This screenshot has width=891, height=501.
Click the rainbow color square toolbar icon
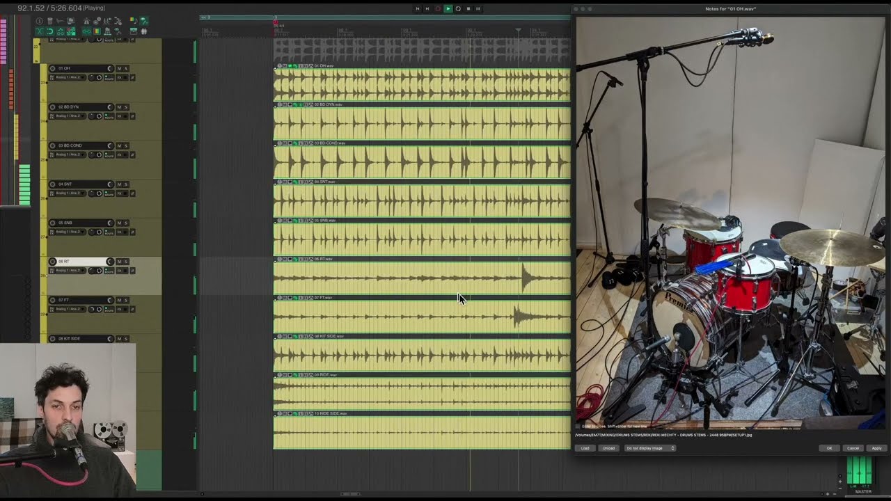click(97, 31)
